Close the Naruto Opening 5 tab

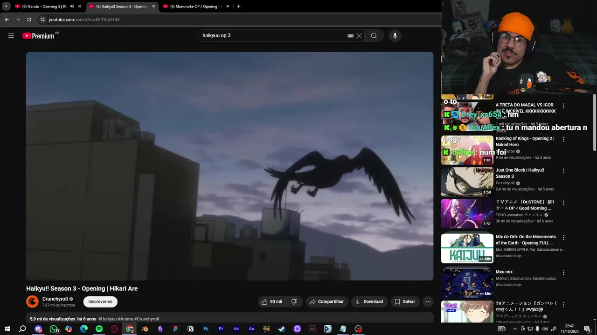[x=80, y=7]
